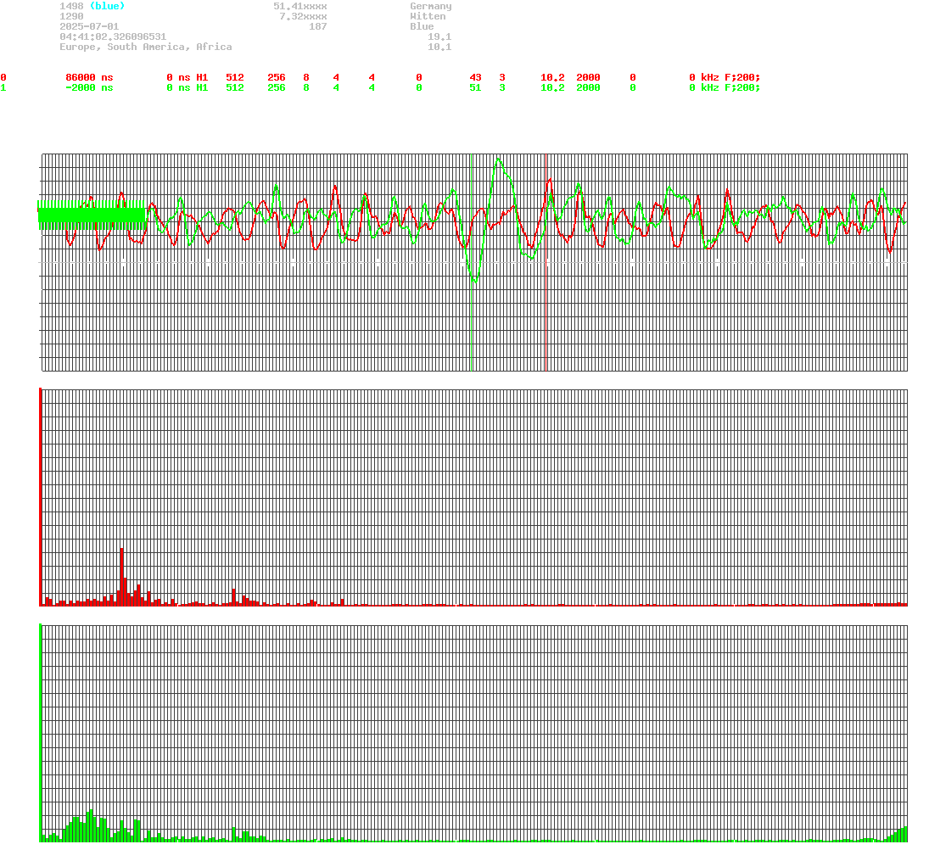Image resolution: width=929 pixels, height=861 pixels.
Task: Click the tallest red spectrum peak bar
Action: click(122, 577)
